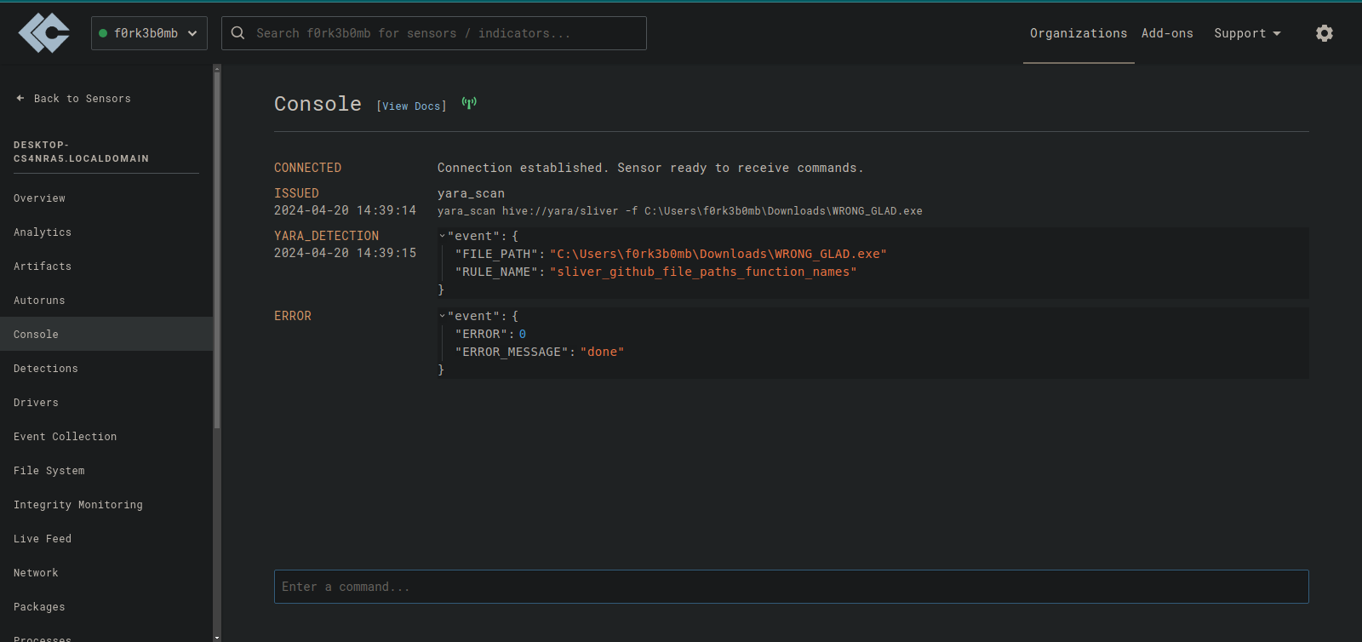1362x642 pixels.
Task: Open the Network section
Action: coord(36,573)
